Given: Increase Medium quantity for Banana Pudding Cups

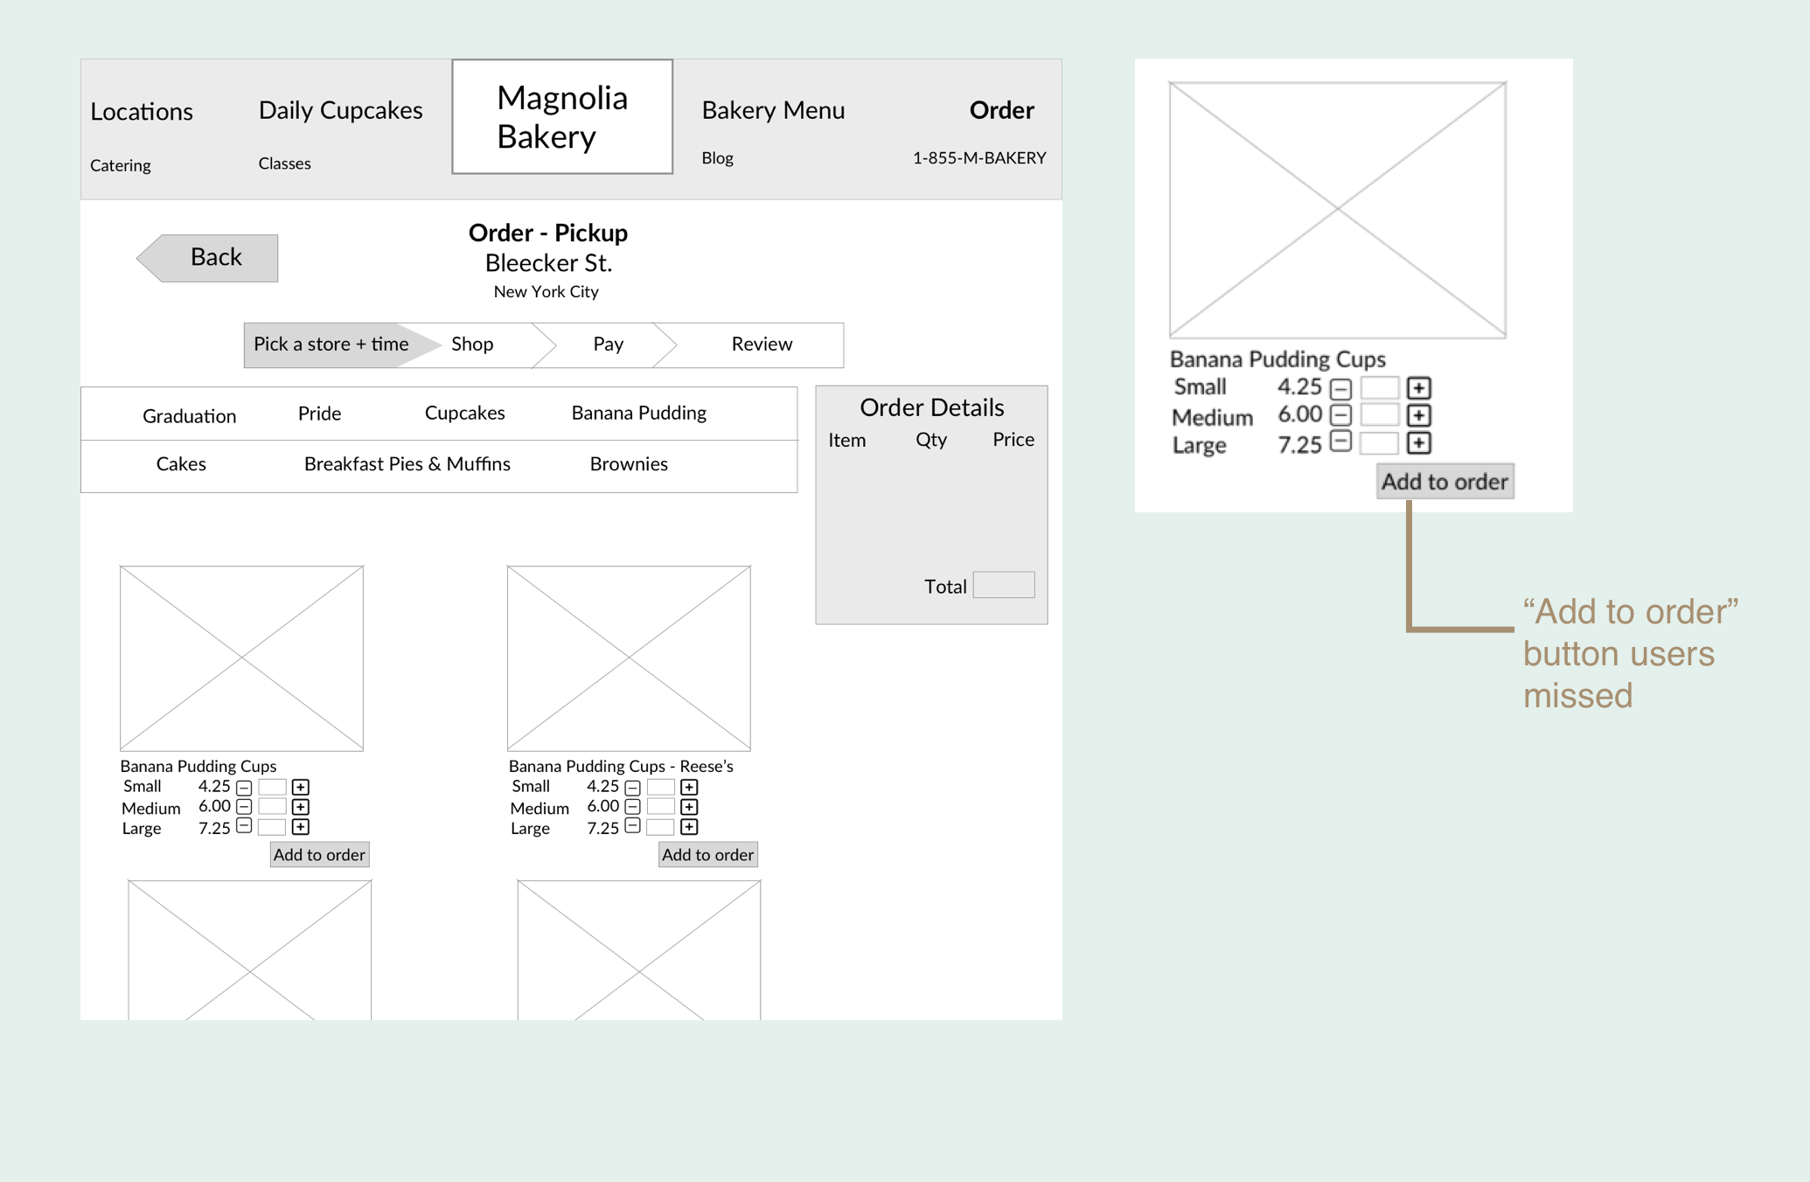Looking at the screenshot, I should [x=301, y=807].
